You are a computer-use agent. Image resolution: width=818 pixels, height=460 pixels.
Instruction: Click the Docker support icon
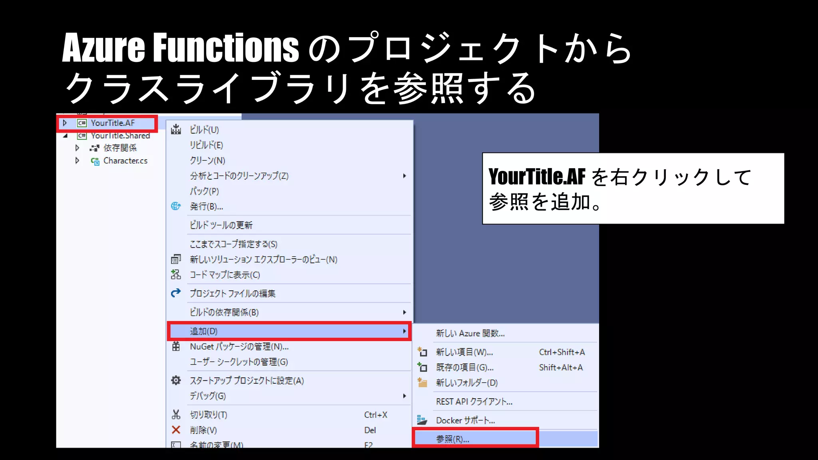tap(422, 420)
